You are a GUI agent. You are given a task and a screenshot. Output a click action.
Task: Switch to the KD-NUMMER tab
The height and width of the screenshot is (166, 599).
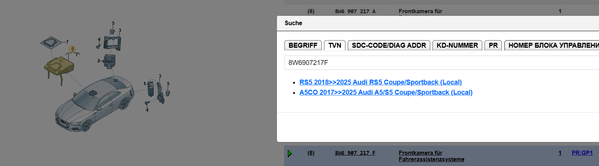(457, 45)
